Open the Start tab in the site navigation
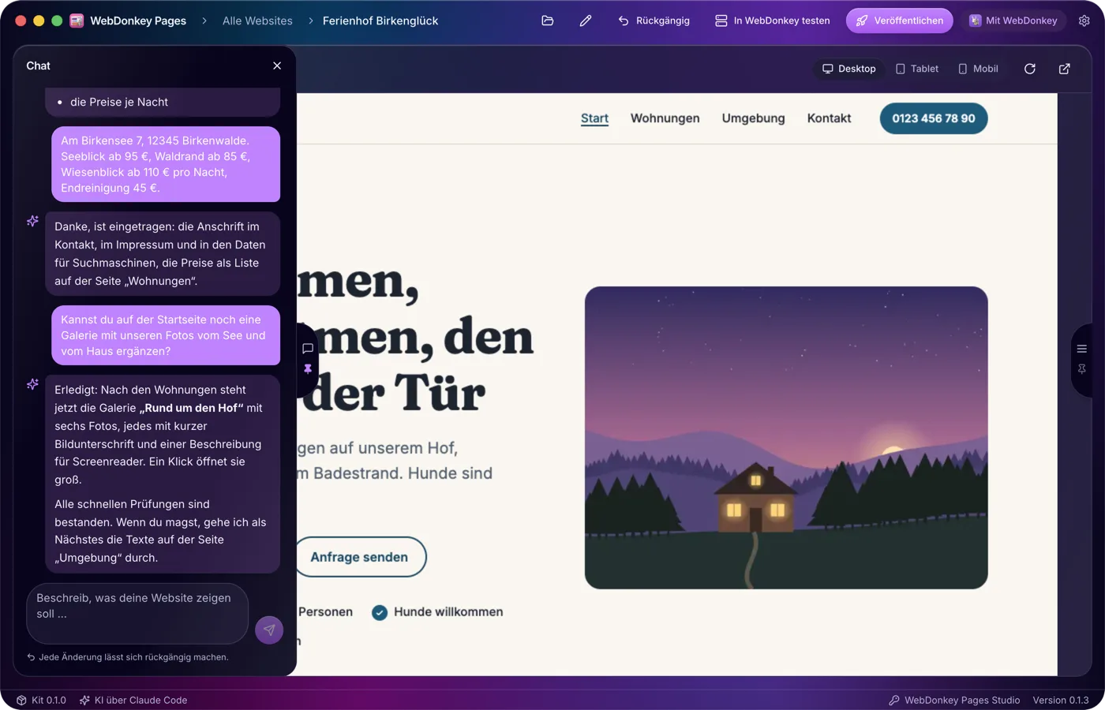1105x710 pixels. 594,118
